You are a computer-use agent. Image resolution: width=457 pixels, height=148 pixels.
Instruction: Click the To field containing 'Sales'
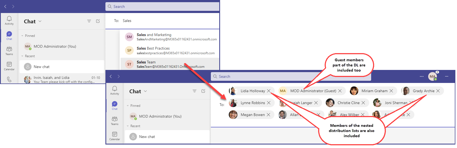[163, 21]
